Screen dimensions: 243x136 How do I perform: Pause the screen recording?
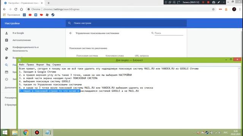pos(203,2)
